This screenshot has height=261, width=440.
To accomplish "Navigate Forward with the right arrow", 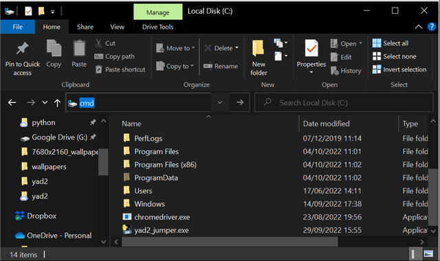I will [x=30, y=102].
